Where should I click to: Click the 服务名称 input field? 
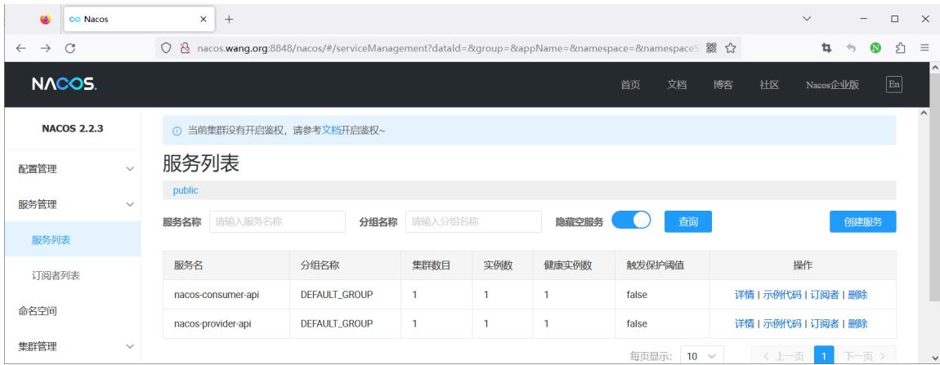278,222
